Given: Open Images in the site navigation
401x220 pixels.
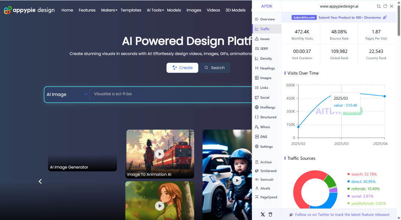Looking at the screenshot, I should [194, 10].
